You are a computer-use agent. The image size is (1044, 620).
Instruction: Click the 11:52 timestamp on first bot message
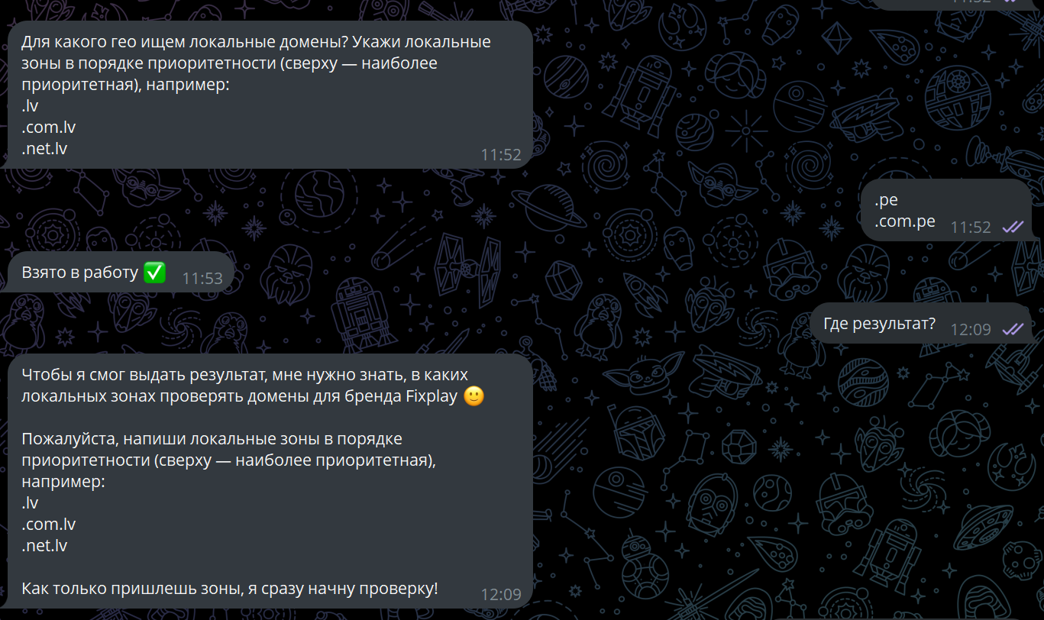point(501,155)
